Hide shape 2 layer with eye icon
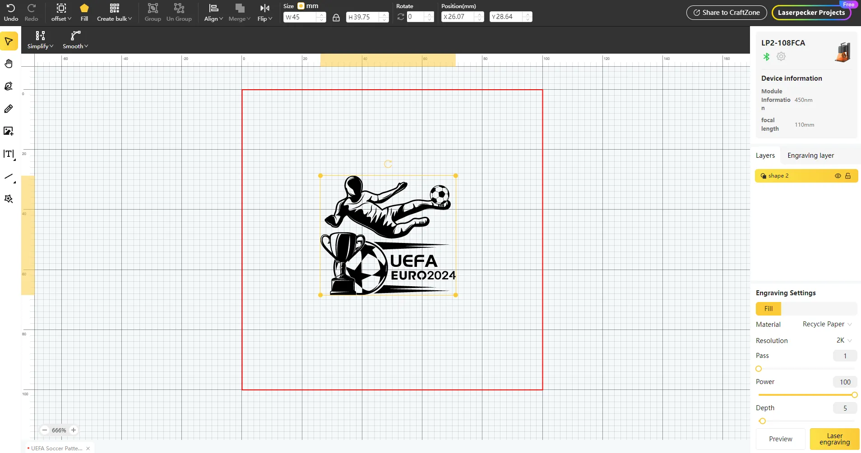 838,176
